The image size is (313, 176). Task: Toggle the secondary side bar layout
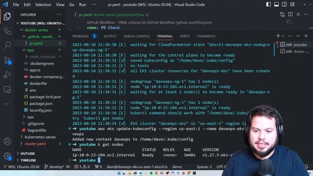pos(284,4)
